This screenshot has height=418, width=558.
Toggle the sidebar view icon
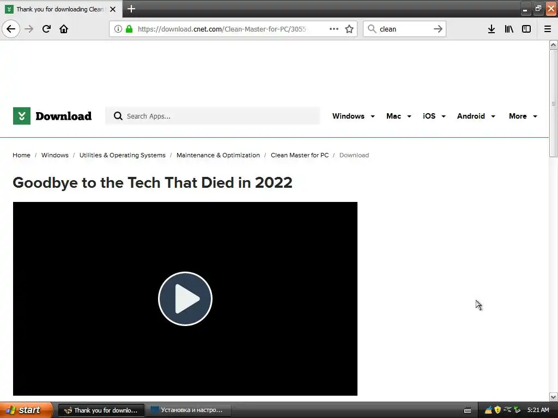point(526,29)
